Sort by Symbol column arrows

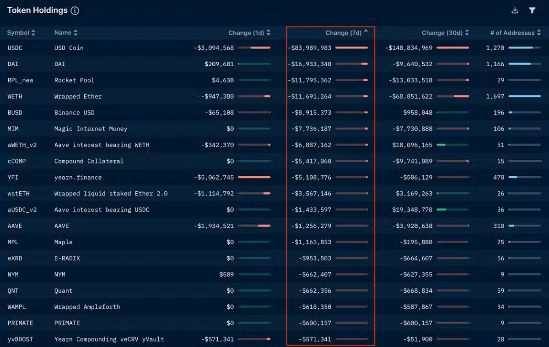point(33,33)
